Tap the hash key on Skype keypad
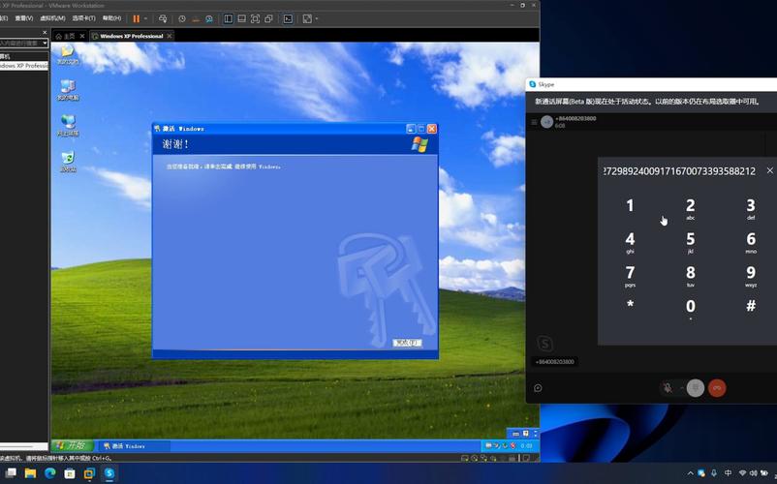This screenshot has width=777, height=484. pos(751,306)
